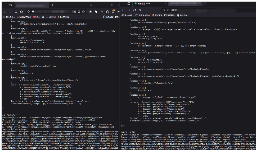Click tracking protection shield in right window
Image resolution: width=261 pixels, height=150 pixels.
pos(164,10)
